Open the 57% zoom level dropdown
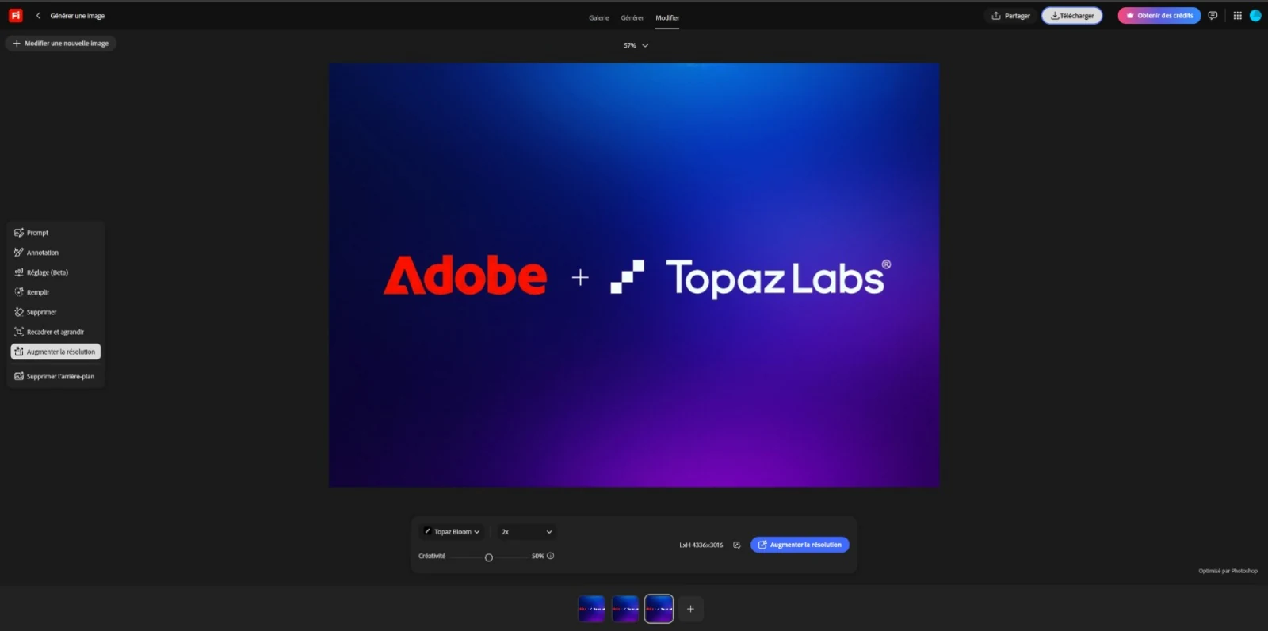 [636, 45]
